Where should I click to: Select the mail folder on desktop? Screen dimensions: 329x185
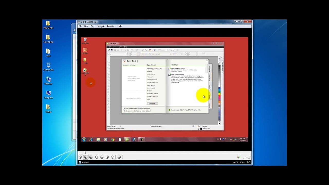pos(48,53)
